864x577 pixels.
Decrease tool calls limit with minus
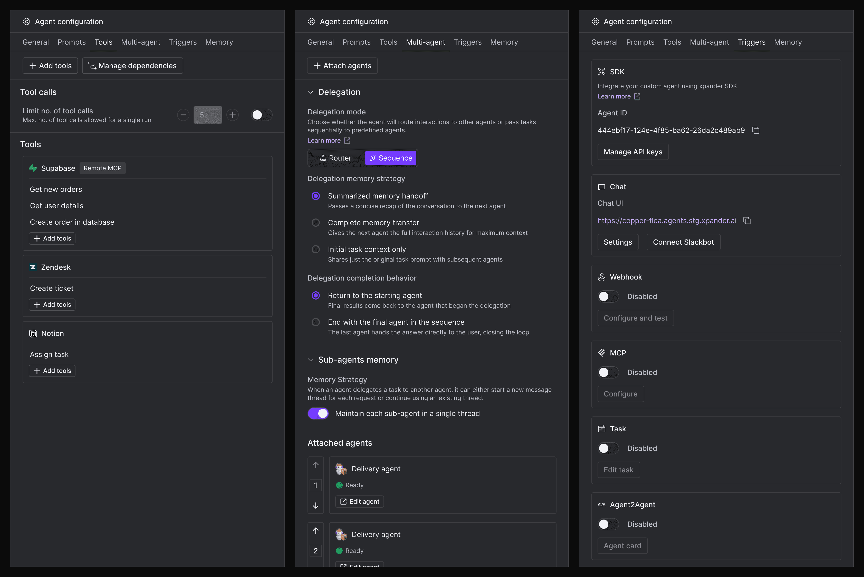(x=183, y=115)
